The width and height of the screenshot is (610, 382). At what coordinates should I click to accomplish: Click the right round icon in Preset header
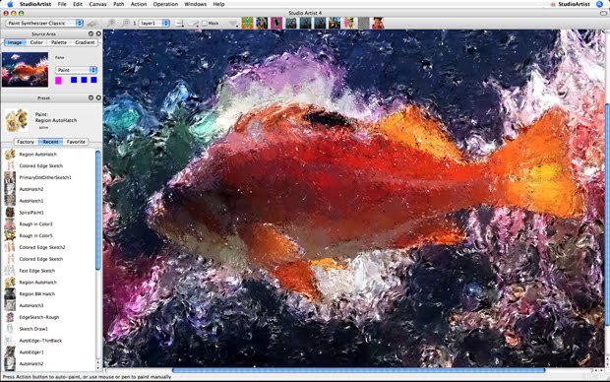point(98,97)
